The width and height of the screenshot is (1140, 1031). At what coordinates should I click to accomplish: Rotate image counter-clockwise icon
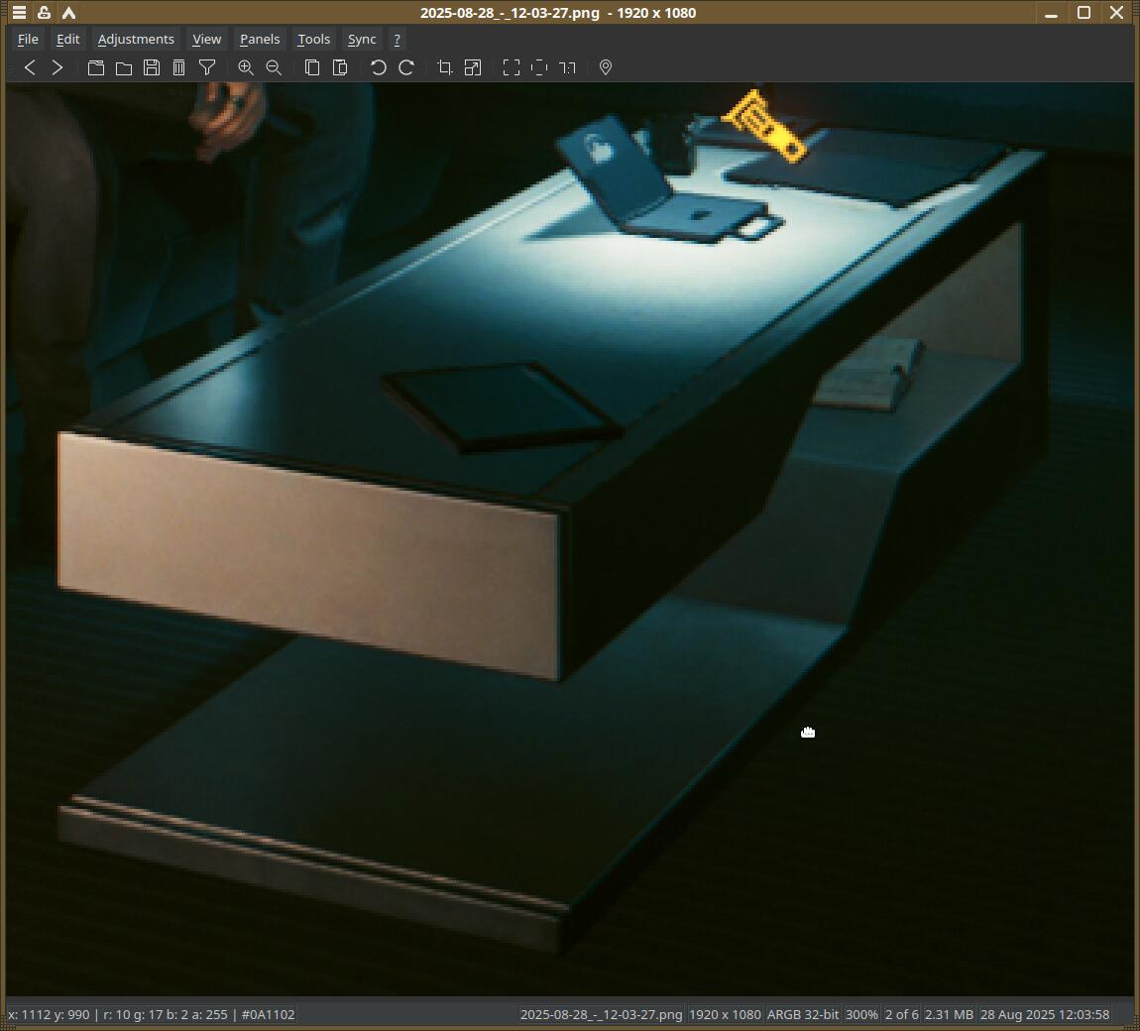click(378, 67)
